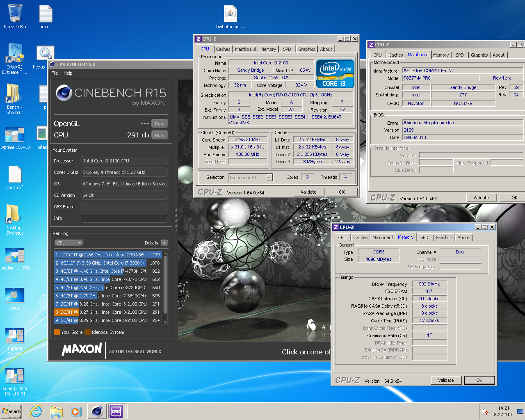
Task: Open the CPU ranking type dropdown
Action: [x=69, y=243]
